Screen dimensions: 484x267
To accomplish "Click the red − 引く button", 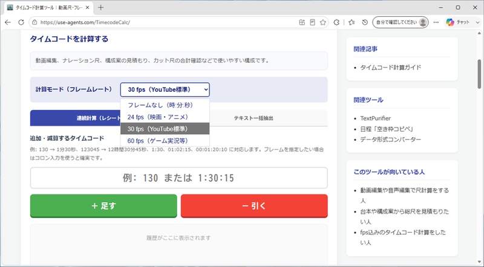I will [254, 205].
